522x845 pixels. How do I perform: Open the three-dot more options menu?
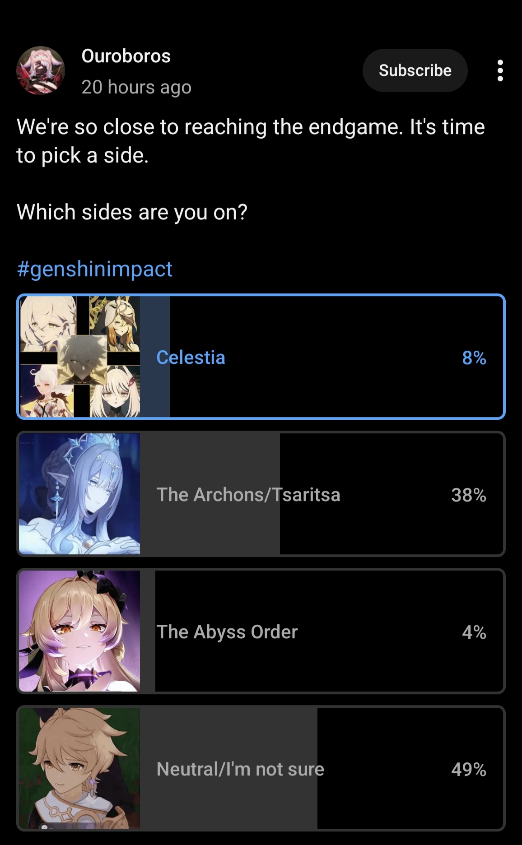click(500, 70)
